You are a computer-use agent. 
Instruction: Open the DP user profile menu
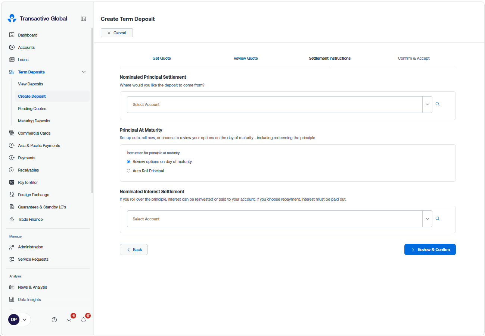click(x=19, y=320)
